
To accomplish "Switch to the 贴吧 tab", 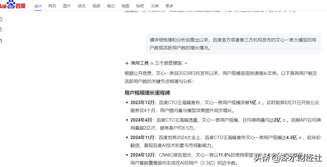I will click(x=140, y=6).
